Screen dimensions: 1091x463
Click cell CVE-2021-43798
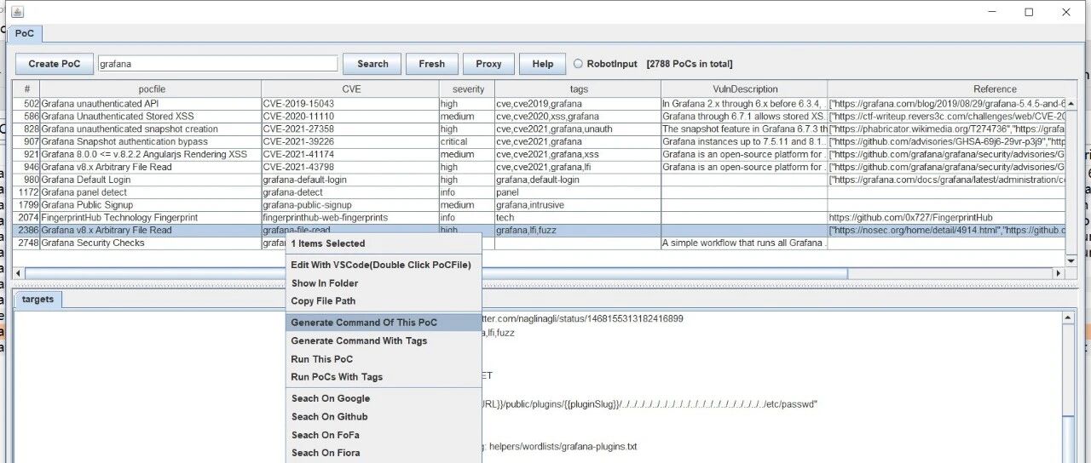click(x=350, y=167)
